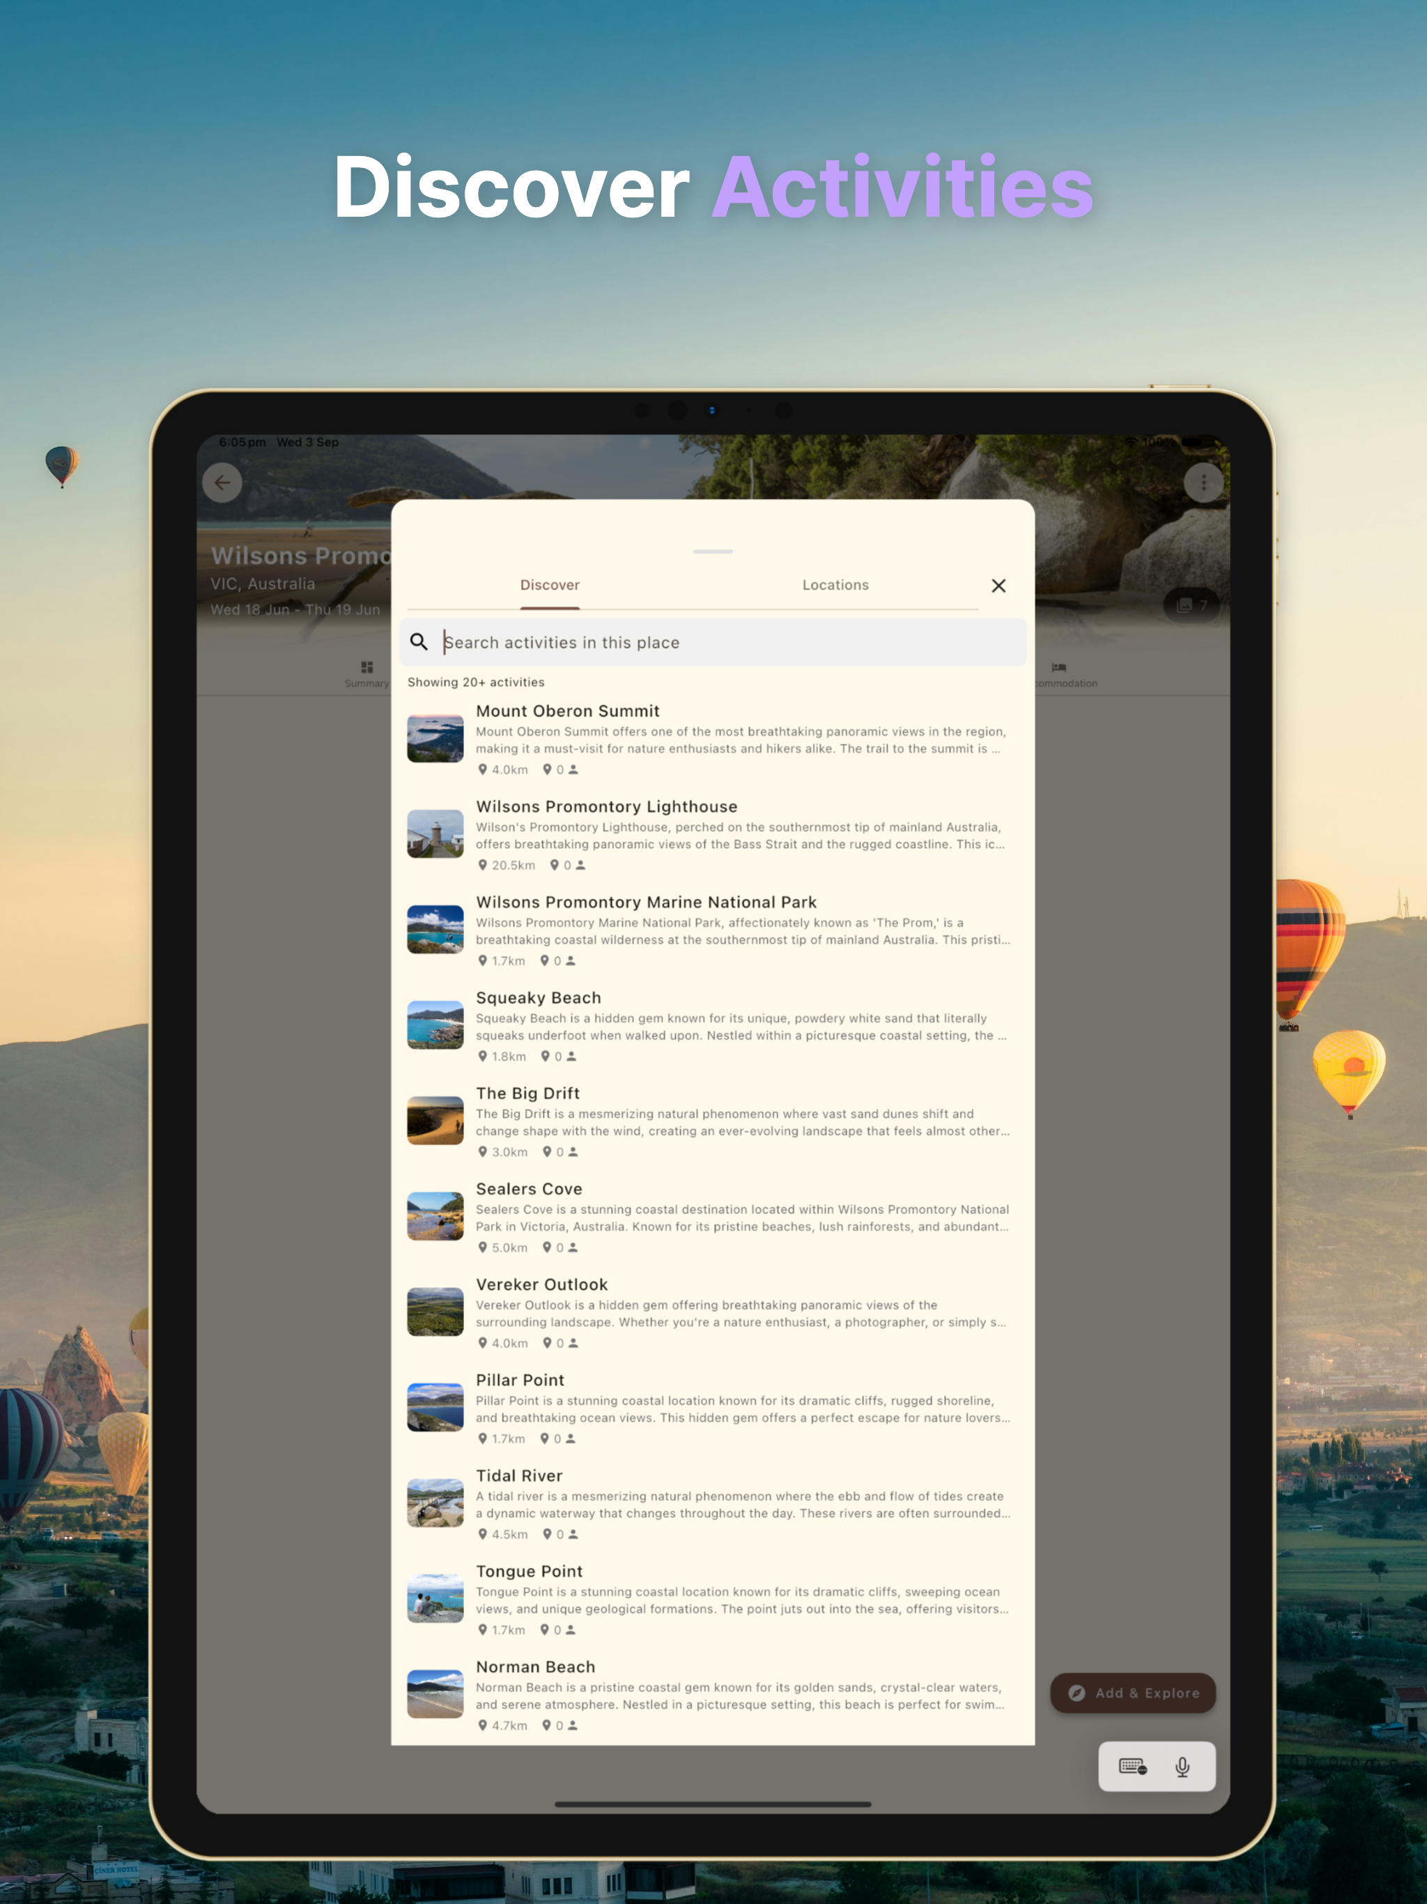Tap the back arrow button

[x=222, y=483]
